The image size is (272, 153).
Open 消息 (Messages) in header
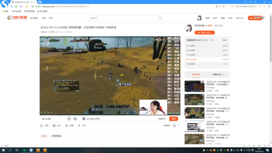[x=207, y=18]
